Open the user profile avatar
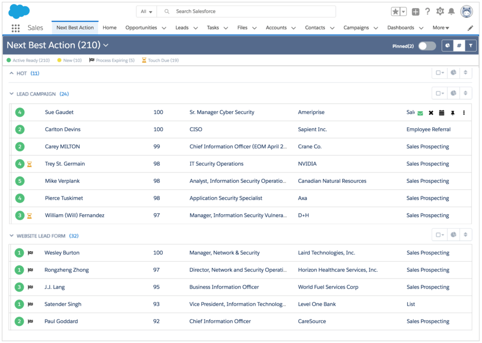Viewport: 482px width, 343px height. click(x=466, y=12)
